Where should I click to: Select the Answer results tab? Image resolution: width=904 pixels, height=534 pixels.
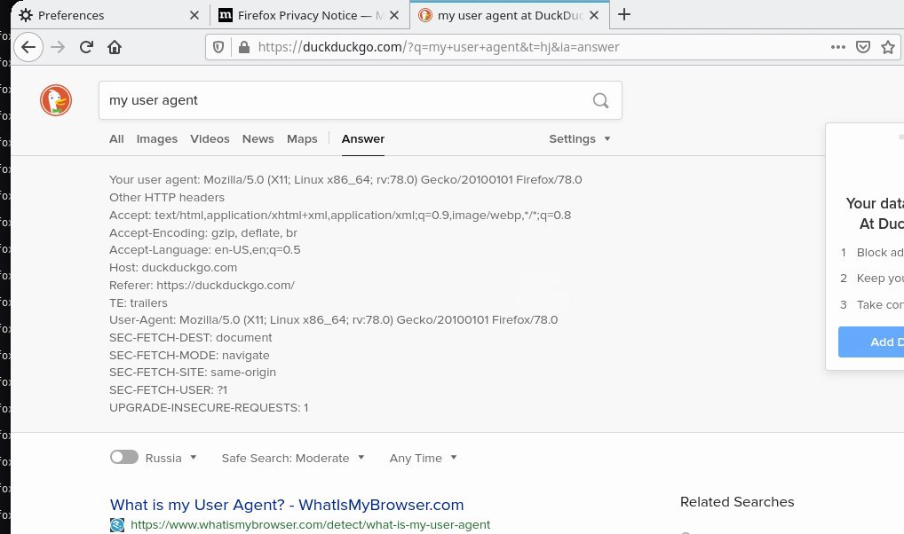click(362, 139)
